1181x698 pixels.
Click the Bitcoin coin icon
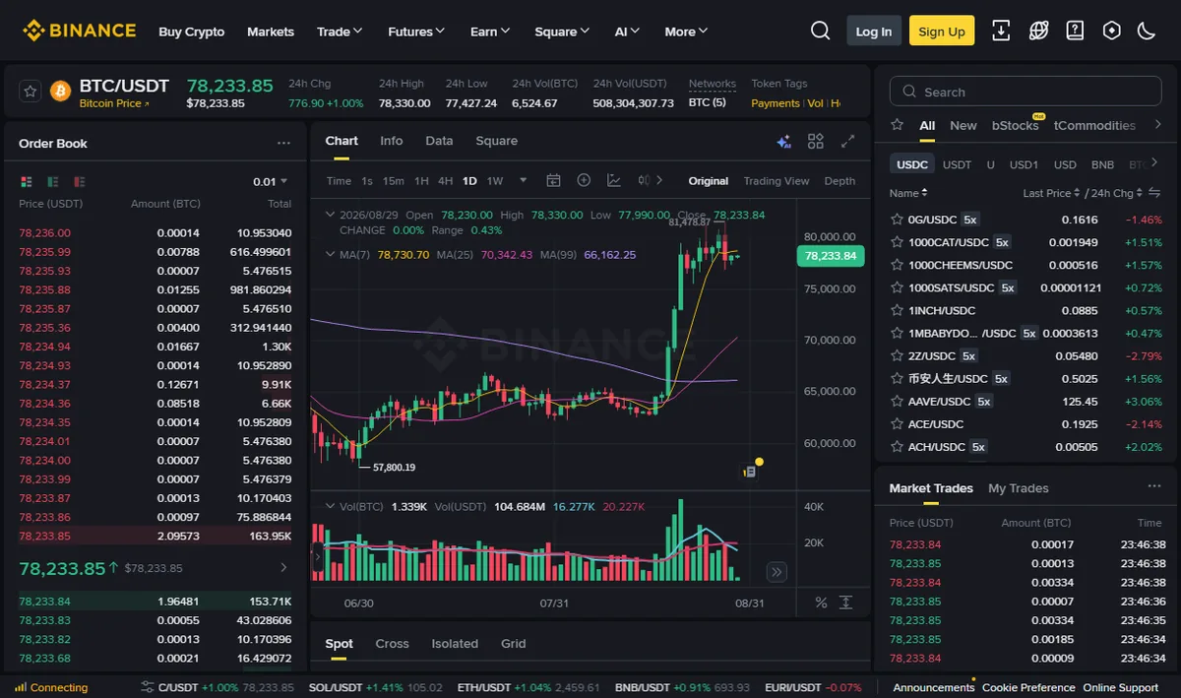tap(60, 91)
